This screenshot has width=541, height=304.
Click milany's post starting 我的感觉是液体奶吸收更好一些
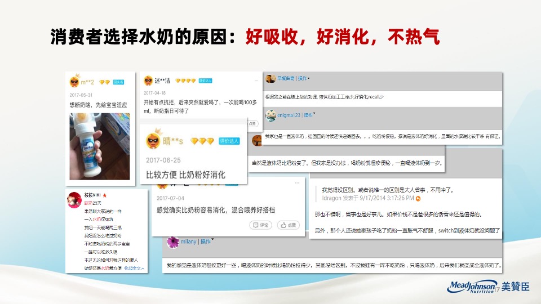pos(333,265)
